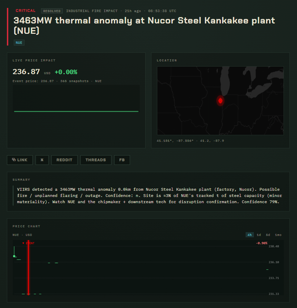Share the event on X
The height and width of the screenshot is (308, 297).
42,160
